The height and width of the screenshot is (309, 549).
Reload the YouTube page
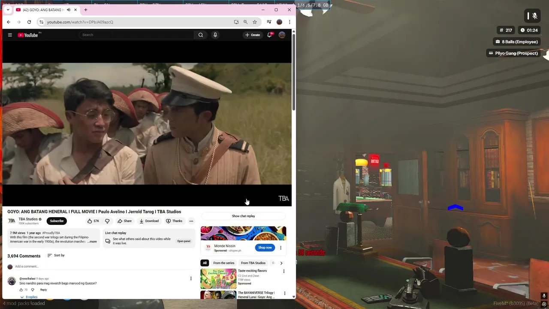29,22
